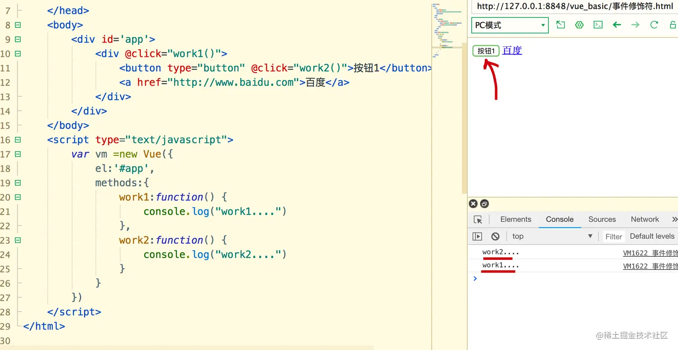Select the Console tab
The height and width of the screenshot is (350, 678).
[x=560, y=219]
